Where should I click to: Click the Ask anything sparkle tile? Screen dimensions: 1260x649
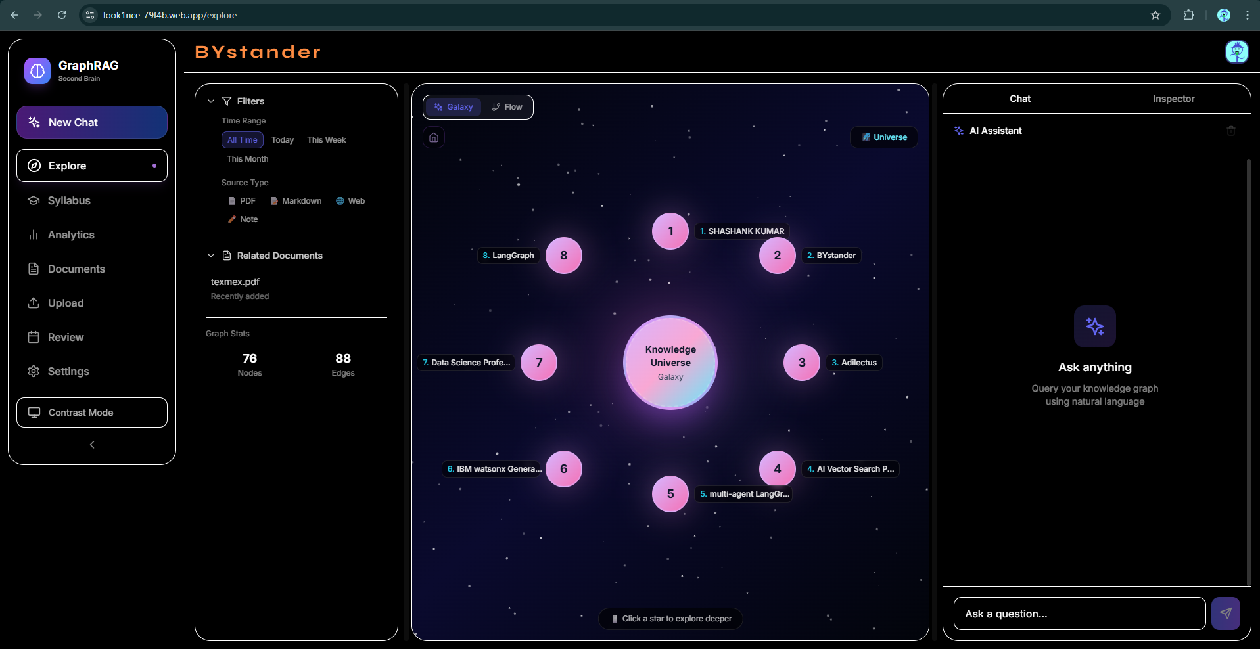[1095, 326]
